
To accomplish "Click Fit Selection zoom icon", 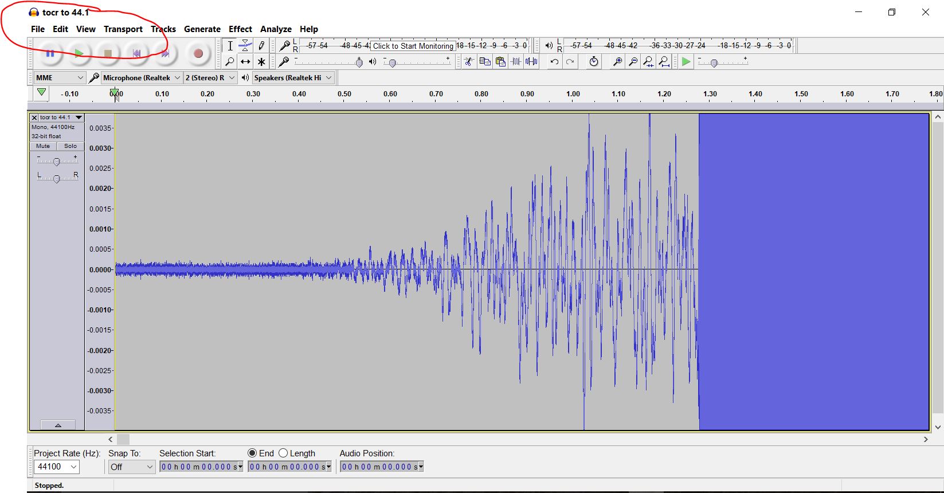I will tap(648, 61).
